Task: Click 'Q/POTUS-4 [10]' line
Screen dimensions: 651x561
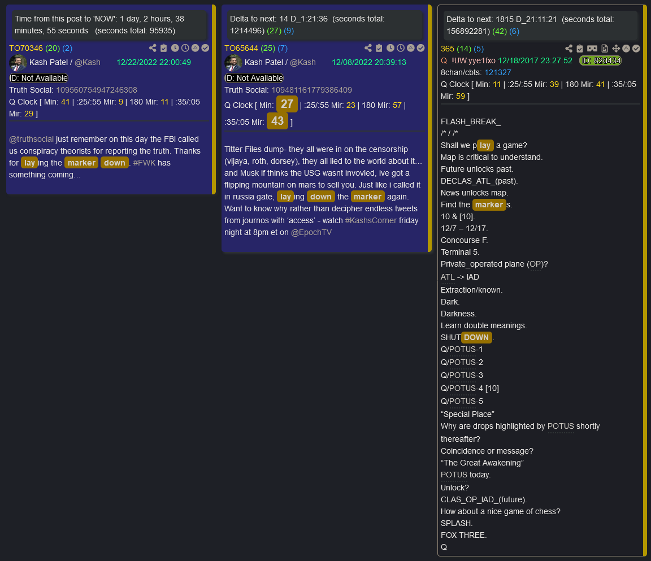Action: [470, 388]
